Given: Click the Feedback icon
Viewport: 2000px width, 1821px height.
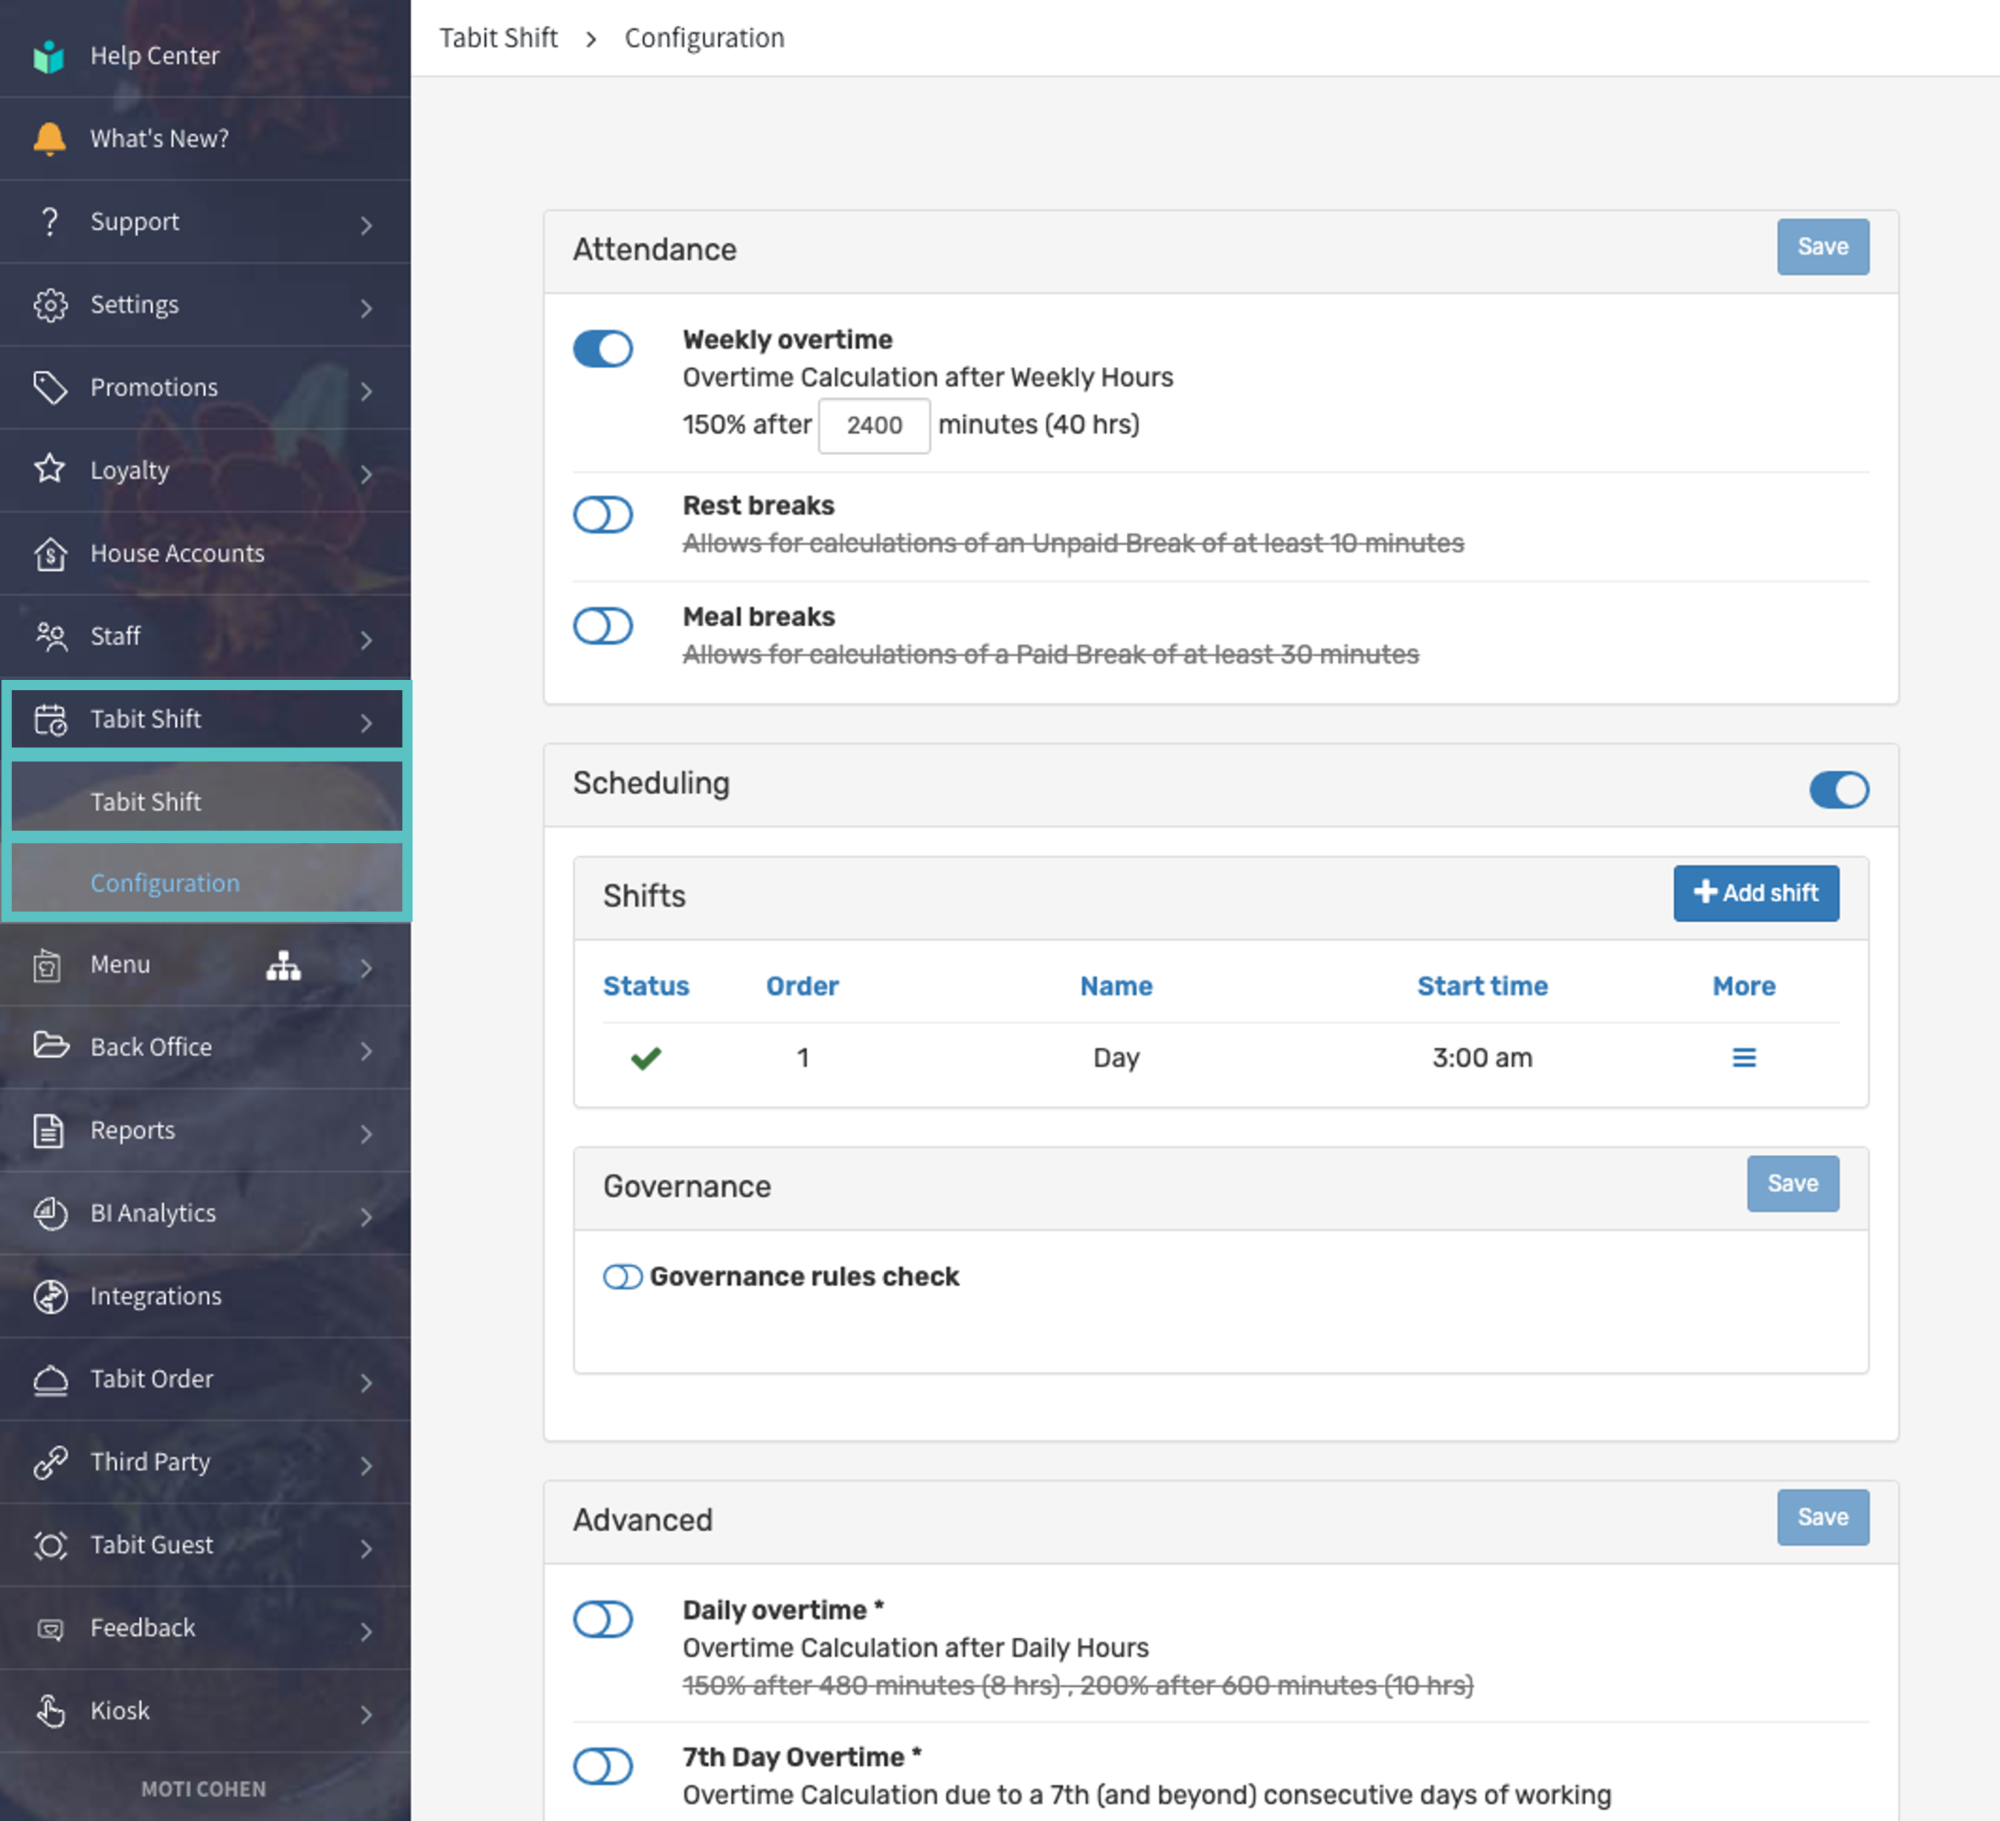Looking at the screenshot, I should click(49, 1628).
